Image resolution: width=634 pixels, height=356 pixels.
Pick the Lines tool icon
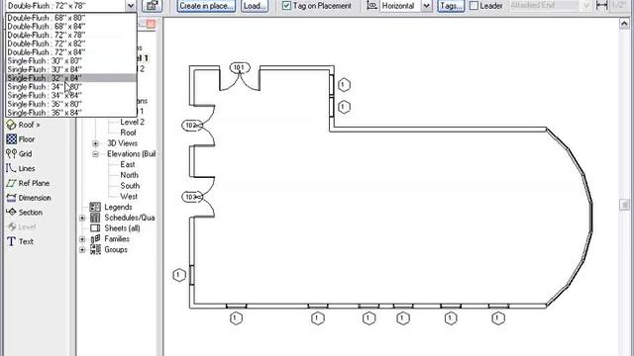(11, 168)
